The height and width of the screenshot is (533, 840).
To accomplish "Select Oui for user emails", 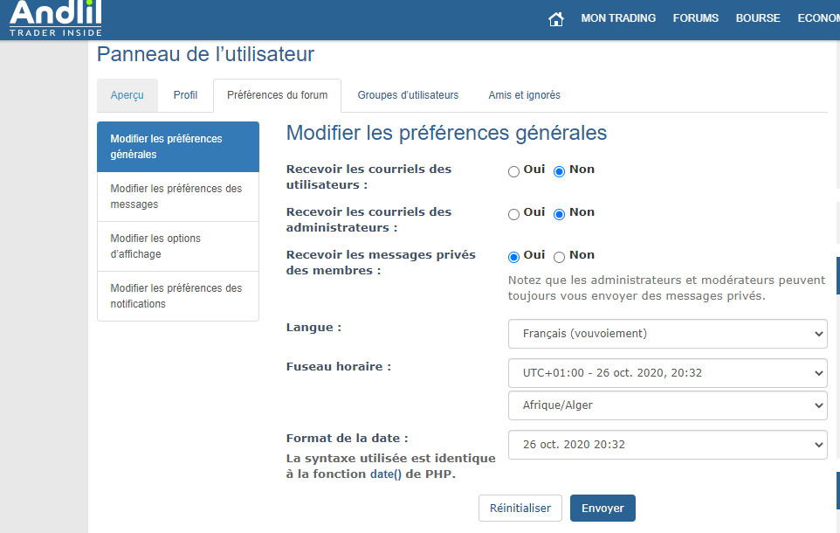I will 514,171.
